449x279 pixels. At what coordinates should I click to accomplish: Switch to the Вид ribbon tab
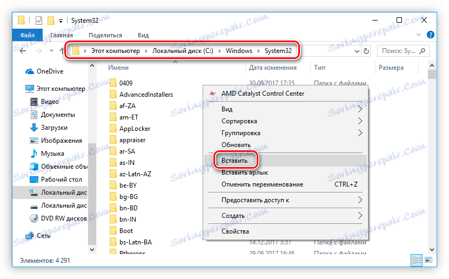tap(143, 35)
